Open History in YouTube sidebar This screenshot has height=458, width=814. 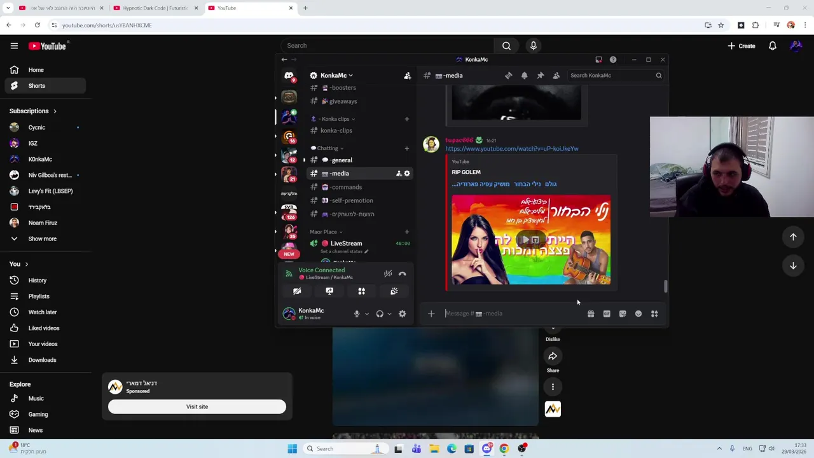click(45, 281)
